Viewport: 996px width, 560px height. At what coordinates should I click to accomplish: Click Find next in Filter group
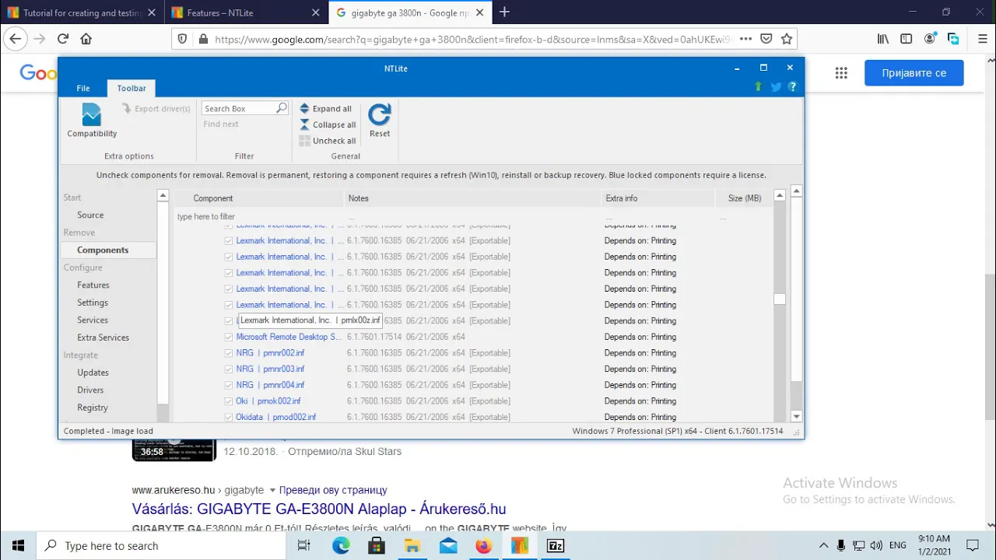click(221, 124)
